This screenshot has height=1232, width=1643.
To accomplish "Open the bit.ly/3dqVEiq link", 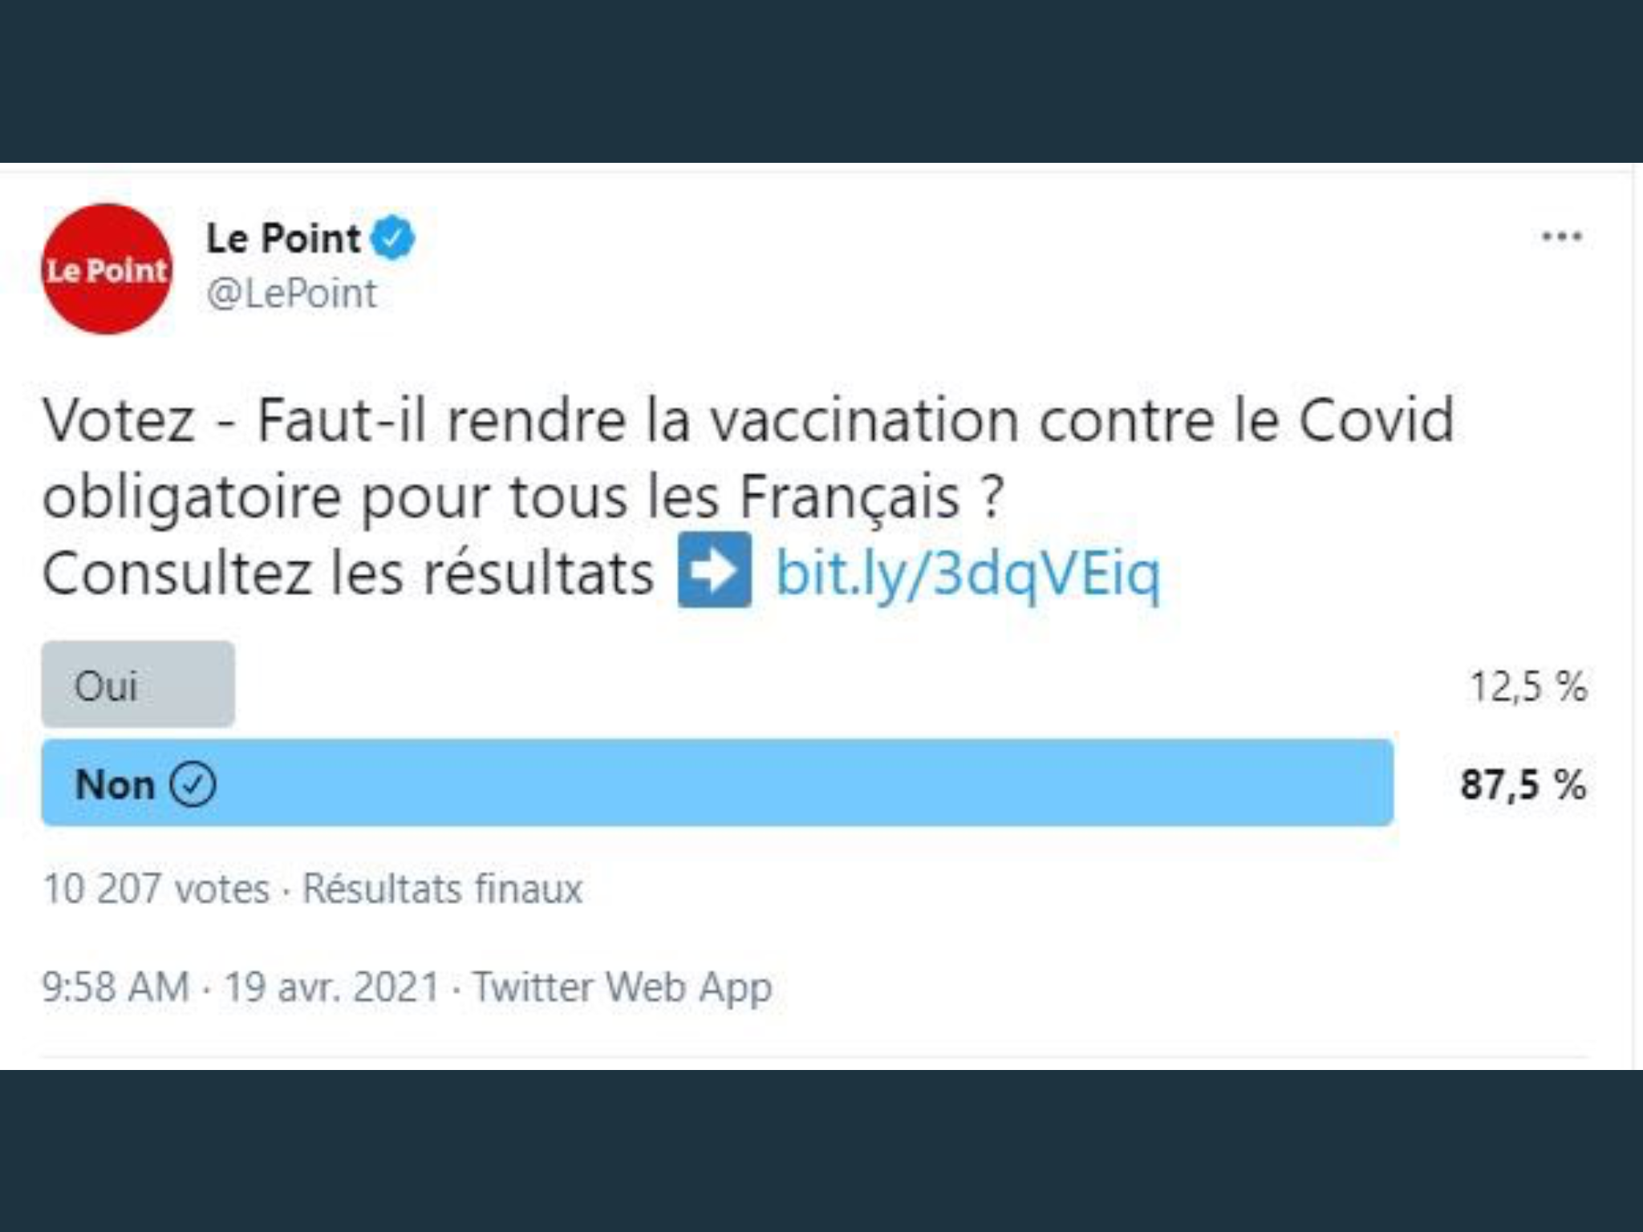I will pos(968,573).
